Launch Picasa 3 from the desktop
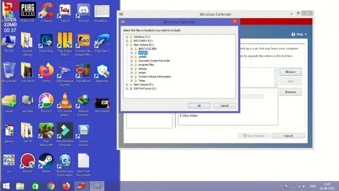This screenshot has width=339, height=191. 46,102
